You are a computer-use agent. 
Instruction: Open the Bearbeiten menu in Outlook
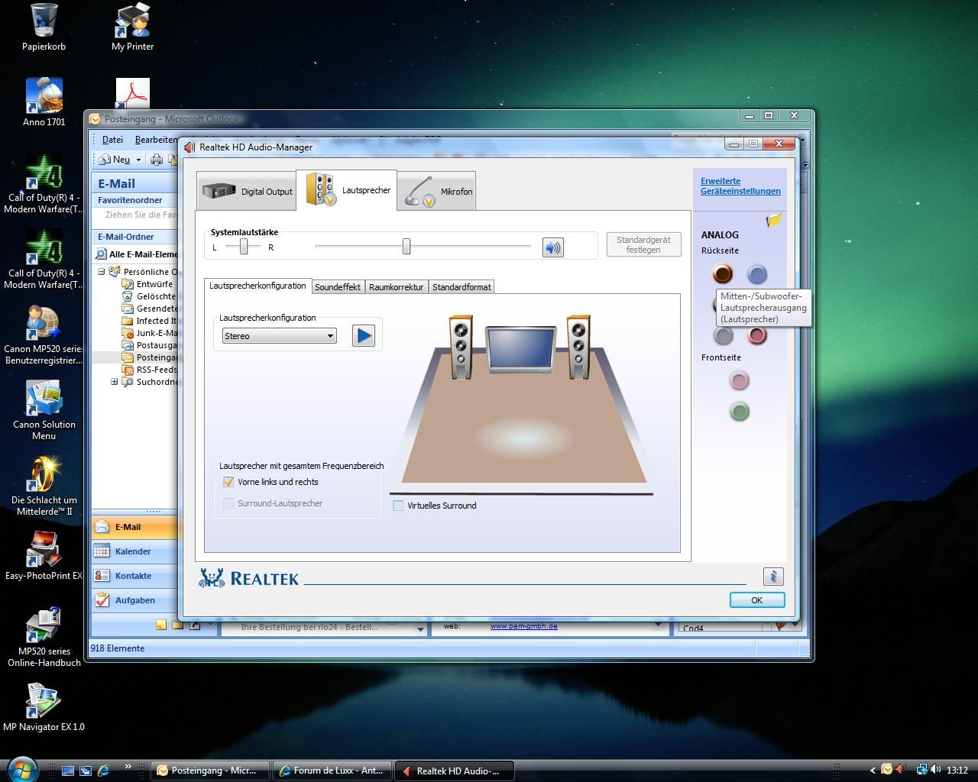tap(156, 140)
